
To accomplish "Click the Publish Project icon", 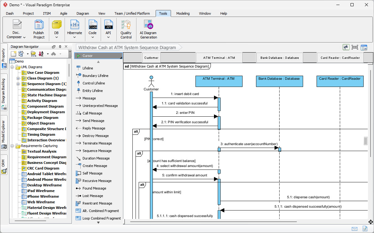I will click(39, 29).
